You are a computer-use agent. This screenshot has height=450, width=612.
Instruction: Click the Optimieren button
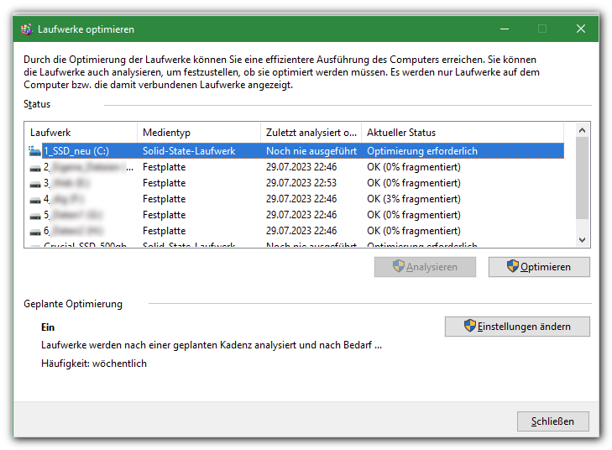point(539,267)
